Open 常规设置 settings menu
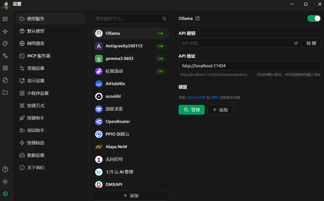324x201 pixels. click(51, 68)
